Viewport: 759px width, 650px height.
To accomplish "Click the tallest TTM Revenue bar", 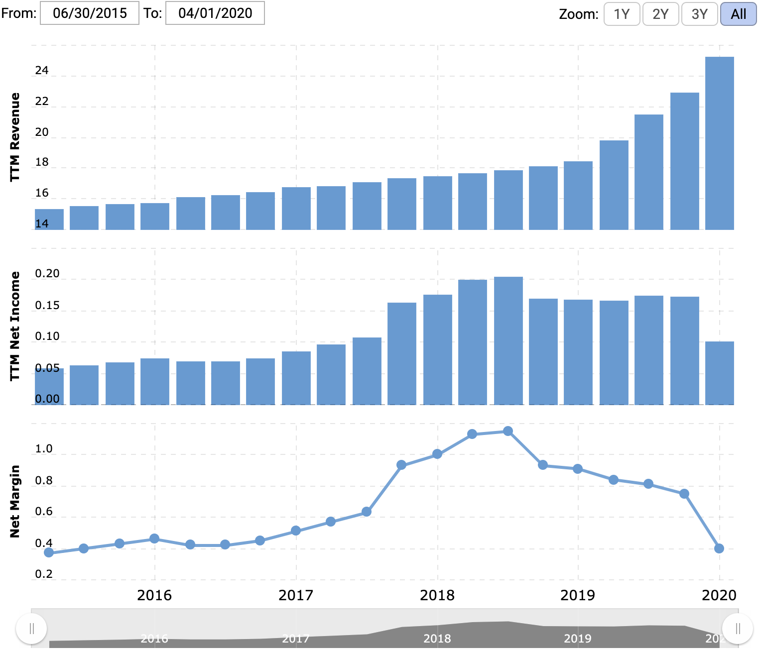I will 720,143.
